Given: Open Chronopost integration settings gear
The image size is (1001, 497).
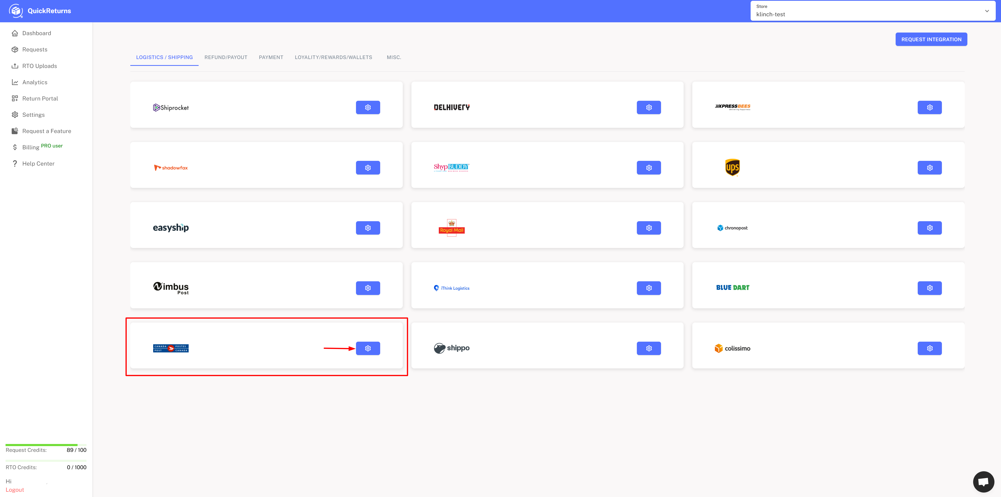Looking at the screenshot, I should (x=930, y=228).
